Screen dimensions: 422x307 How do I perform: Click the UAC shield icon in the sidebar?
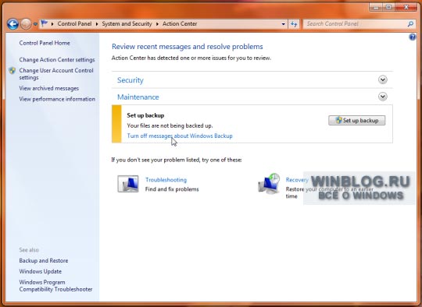(12, 71)
